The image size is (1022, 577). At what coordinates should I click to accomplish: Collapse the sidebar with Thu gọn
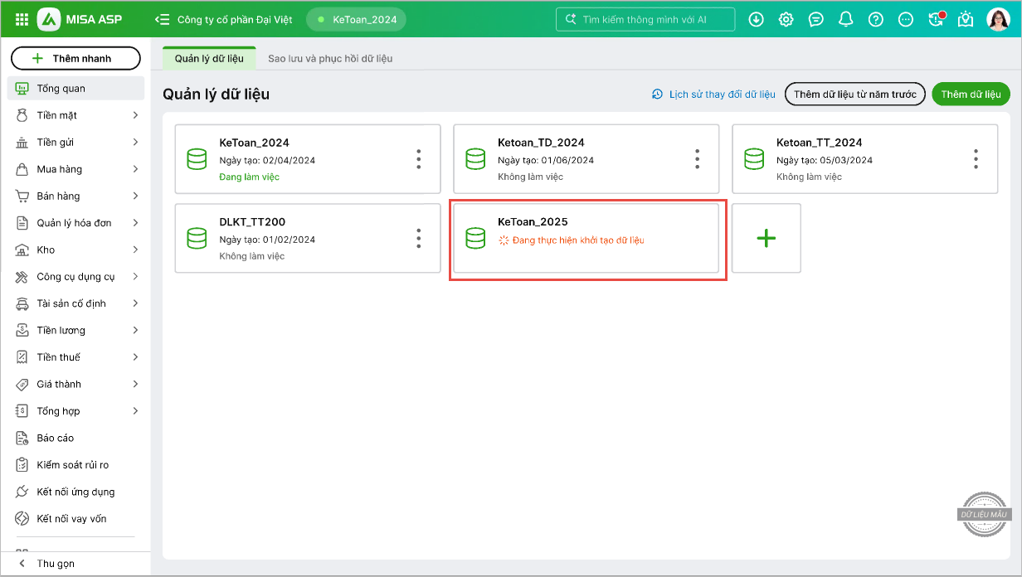(x=56, y=564)
